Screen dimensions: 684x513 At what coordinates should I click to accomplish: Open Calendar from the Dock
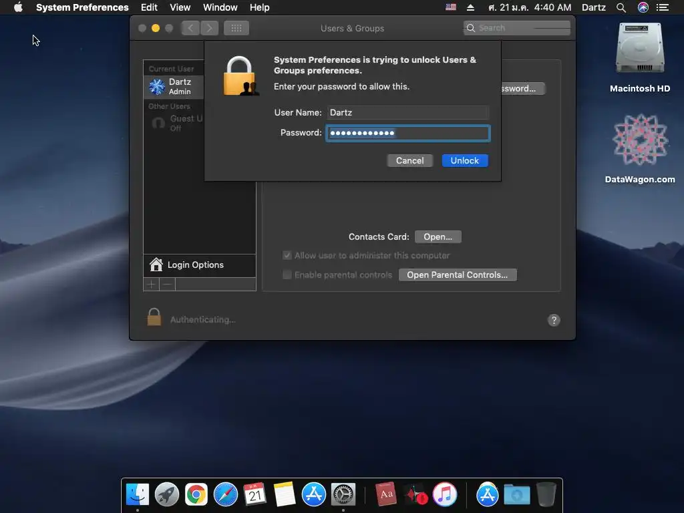(x=254, y=494)
